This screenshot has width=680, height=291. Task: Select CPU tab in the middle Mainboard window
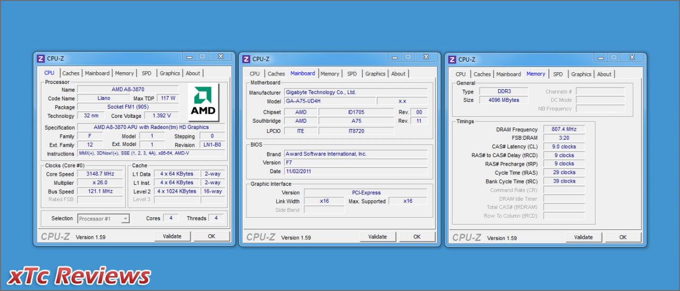coord(255,74)
